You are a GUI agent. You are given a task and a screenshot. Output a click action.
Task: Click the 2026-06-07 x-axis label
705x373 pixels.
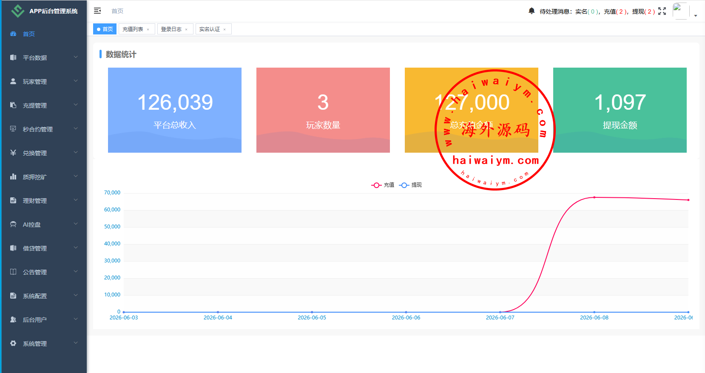pos(500,318)
